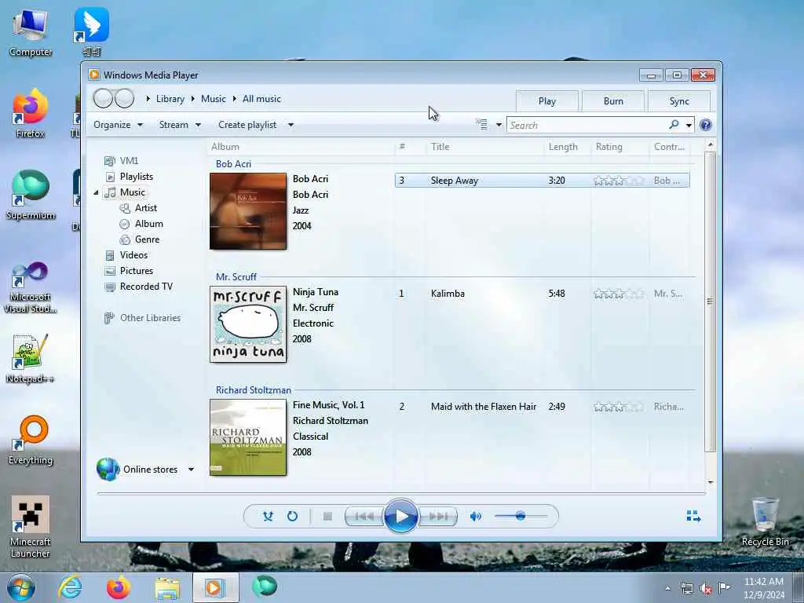Open the Create playlist dropdown arrow
804x603 pixels.
click(x=291, y=125)
